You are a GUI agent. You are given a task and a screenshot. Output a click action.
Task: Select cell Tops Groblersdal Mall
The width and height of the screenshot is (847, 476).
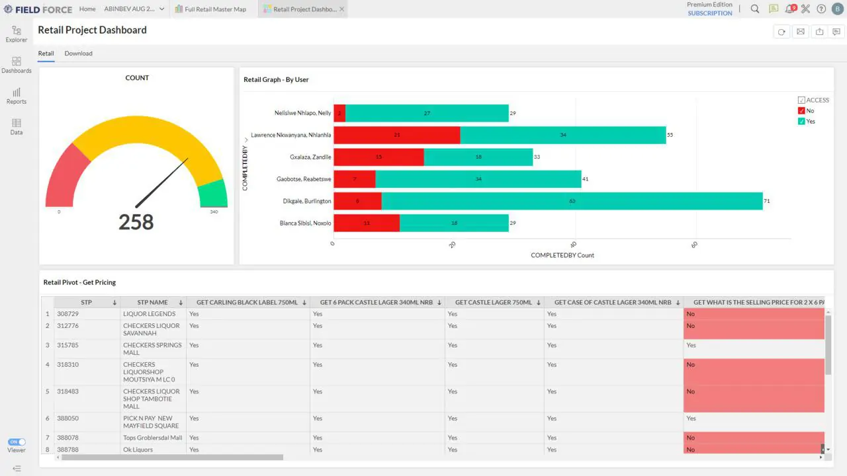153,438
